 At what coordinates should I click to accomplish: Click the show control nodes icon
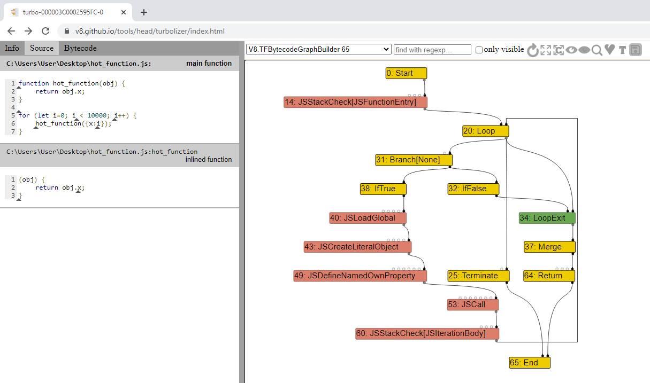point(559,50)
